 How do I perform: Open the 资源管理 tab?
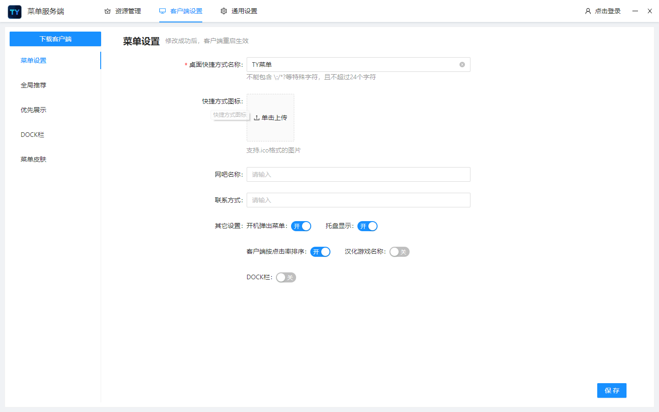(x=123, y=11)
